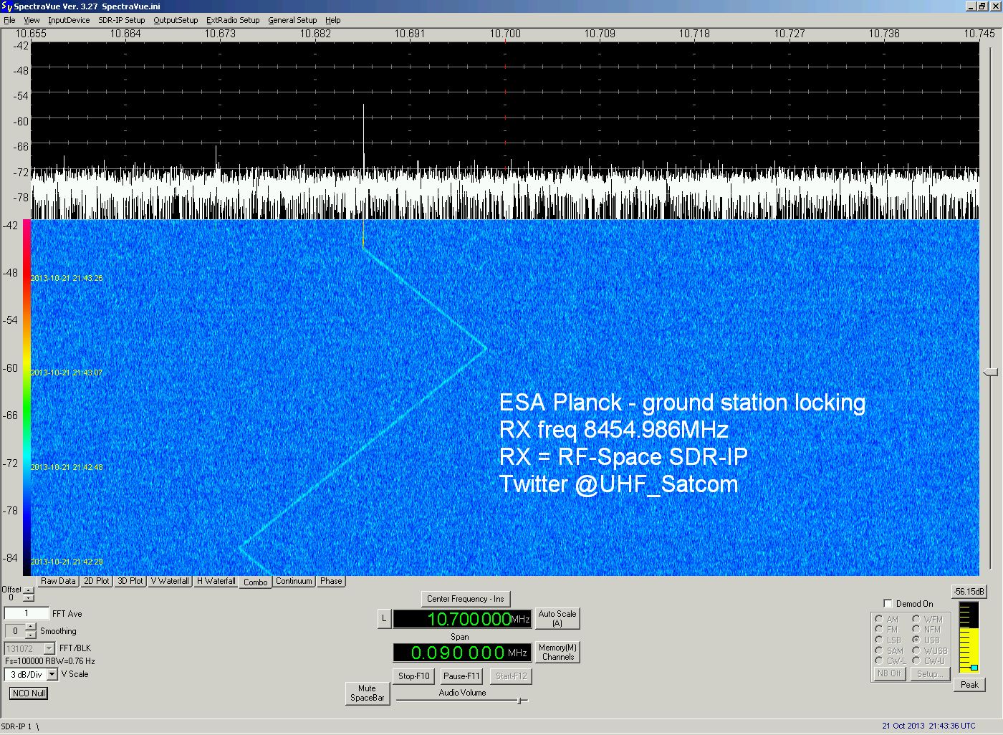Open the ExtRadio Setup menu

(233, 20)
